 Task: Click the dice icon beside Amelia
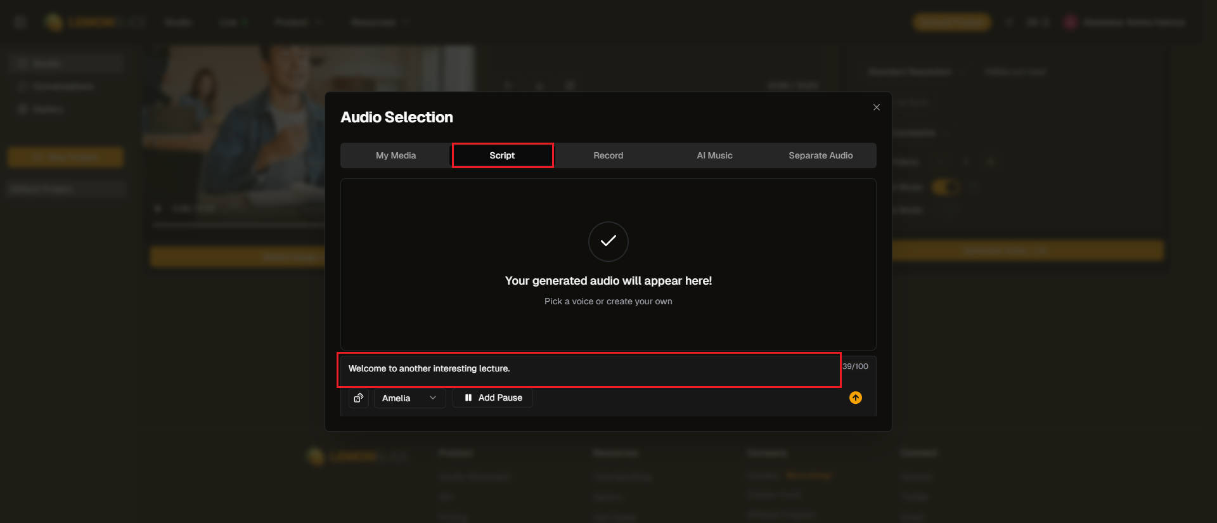[x=358, y=398]
